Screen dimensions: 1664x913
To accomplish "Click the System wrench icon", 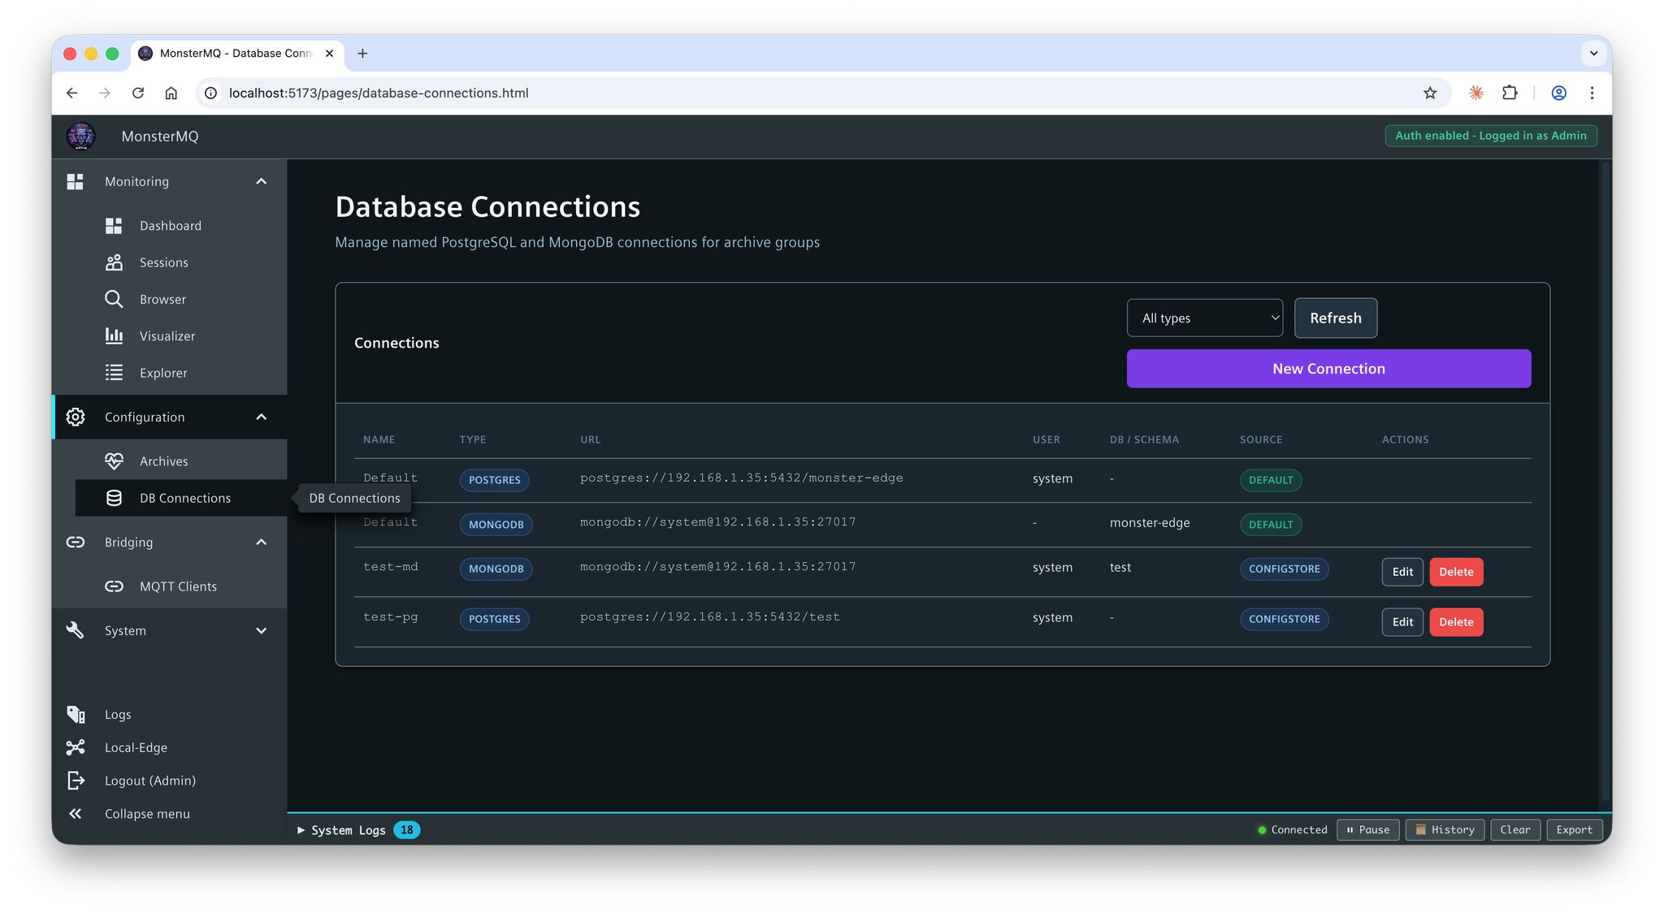I will pos(76,630).
